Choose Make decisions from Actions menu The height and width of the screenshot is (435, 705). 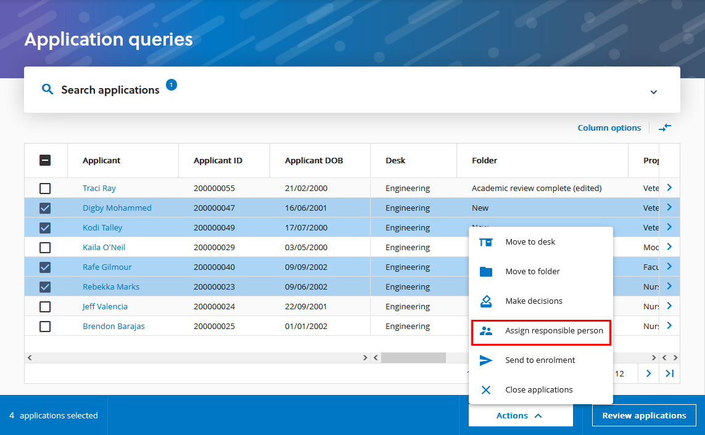541,301
